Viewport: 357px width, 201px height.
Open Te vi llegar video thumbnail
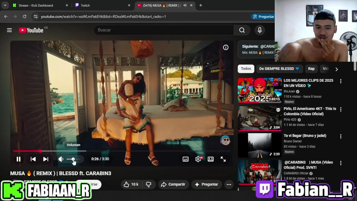click(260, 145)
